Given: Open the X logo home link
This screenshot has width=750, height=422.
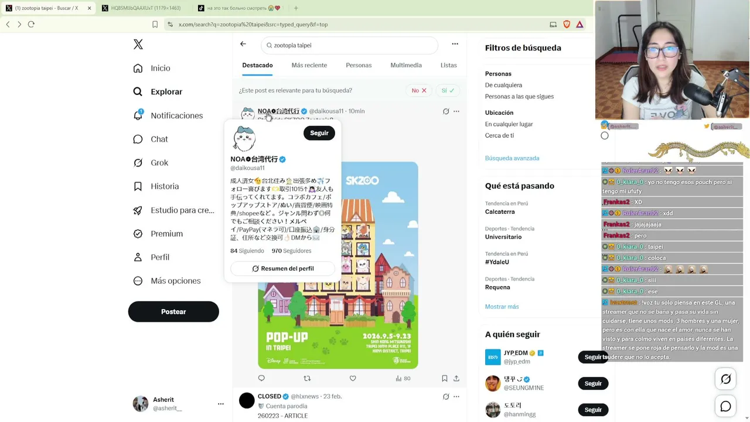Looking at the screenshot, I should click(138, 45).
